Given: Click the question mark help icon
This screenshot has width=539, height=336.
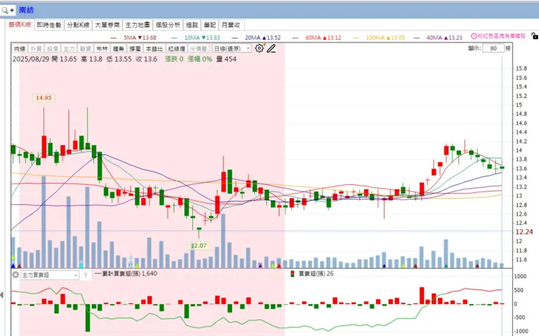Looking at the screenshot, I should [86, 275].
